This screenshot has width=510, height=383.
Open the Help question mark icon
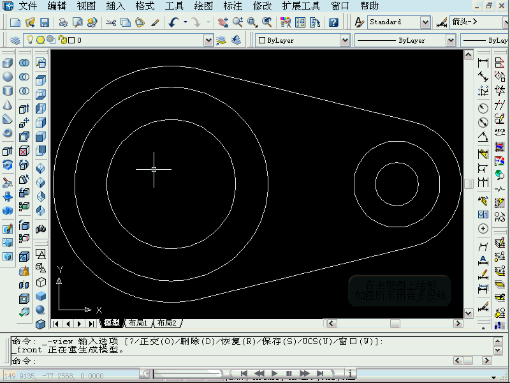(333, 22)
